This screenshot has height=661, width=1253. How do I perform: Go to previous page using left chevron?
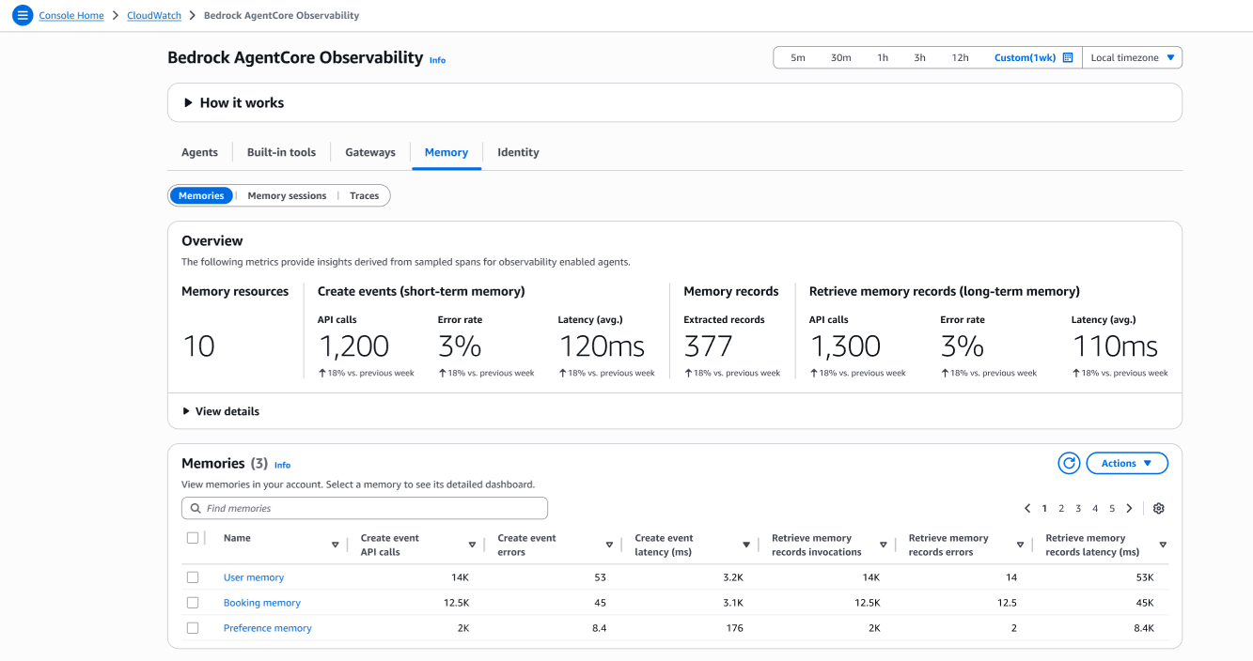pyautogui.click(x=1027, y=508)
